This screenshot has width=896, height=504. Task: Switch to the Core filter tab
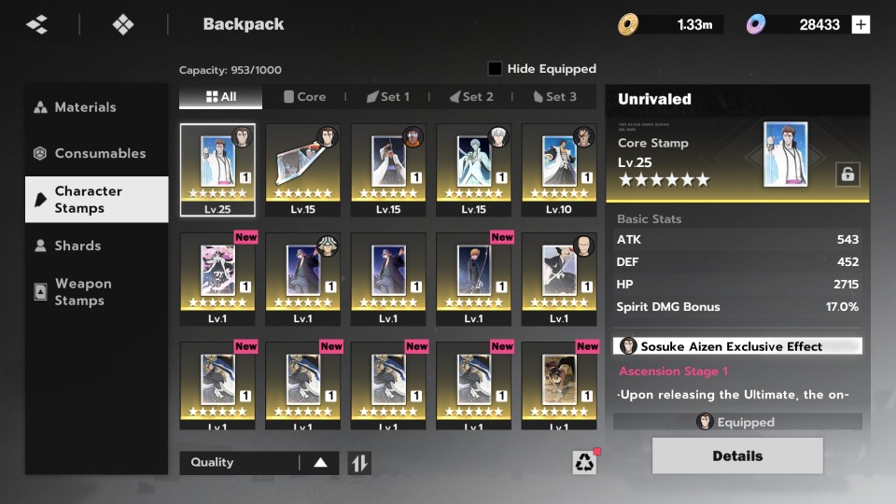pos(304,96)
